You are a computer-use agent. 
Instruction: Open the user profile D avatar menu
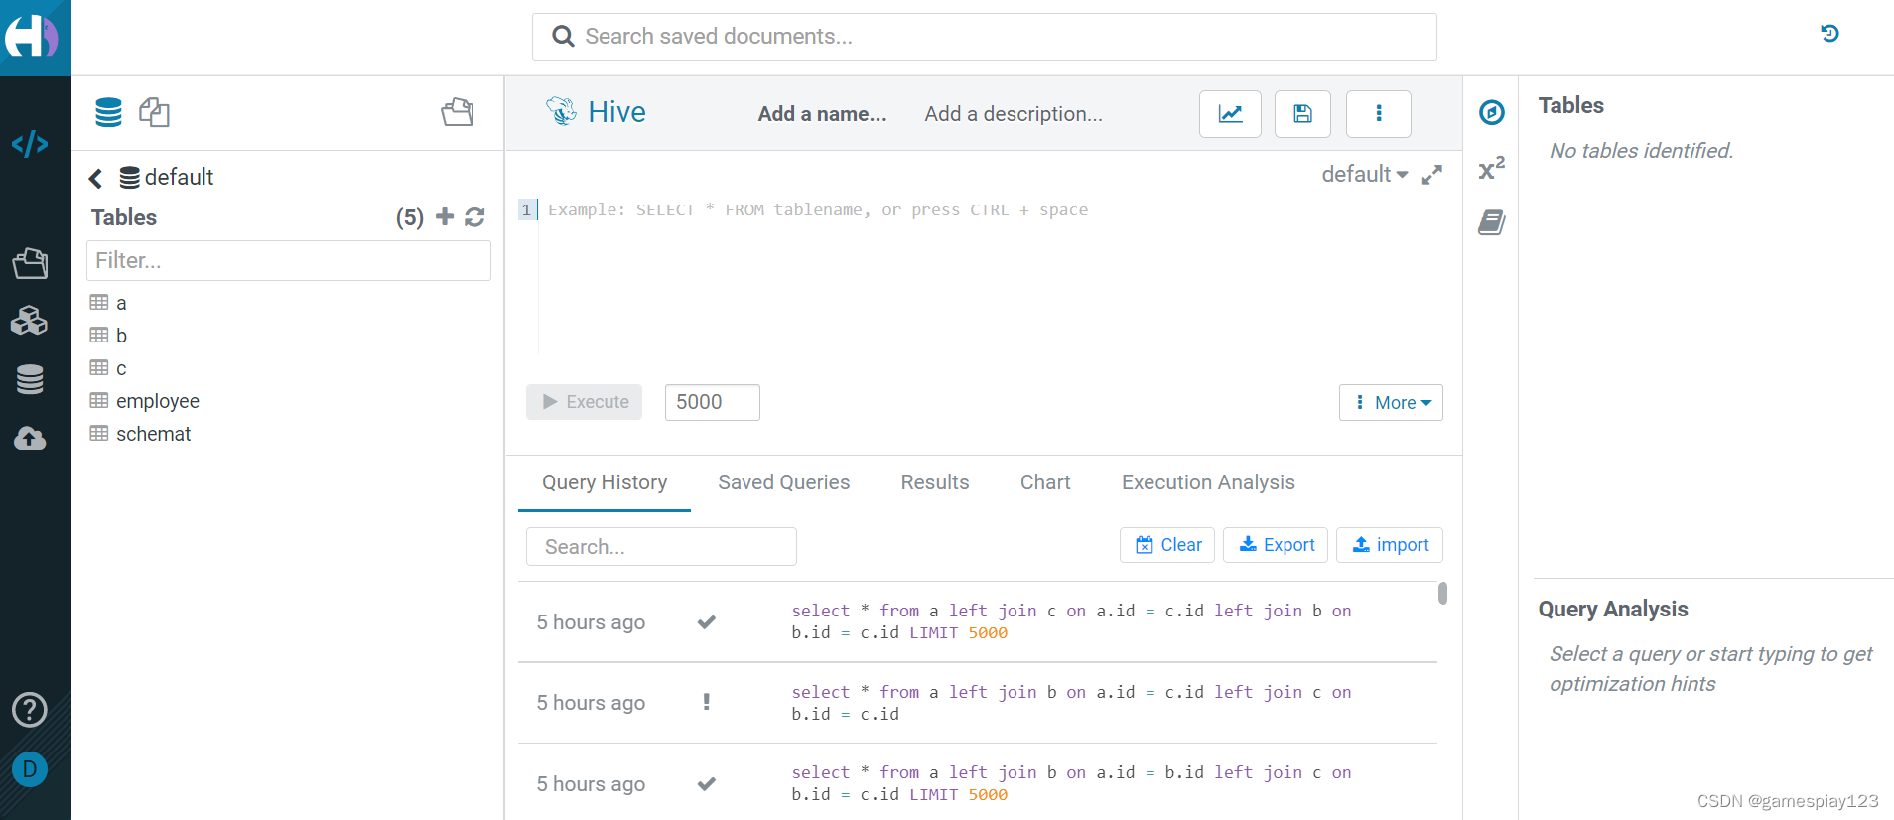point(30,768)
